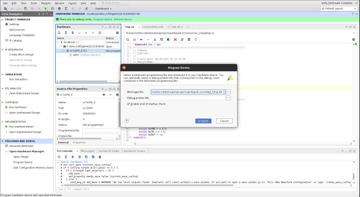The width and height of the screenshot is (360, 197).
Task: Click the Open Project toolbar icon
Action: [x=5, y=9]
